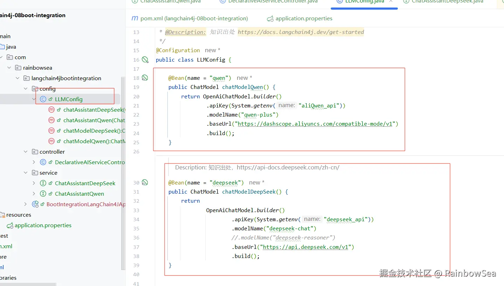Select the ChatAssistantQwen interface in tree
This screenshot has height=286, width=504.
pyautogui.click(x=80, y=194)
